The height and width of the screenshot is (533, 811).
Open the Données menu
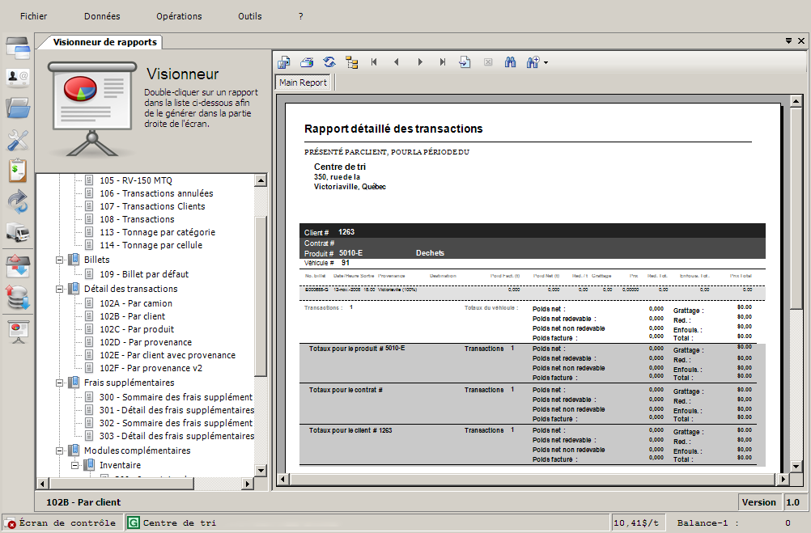coord(102,16)
